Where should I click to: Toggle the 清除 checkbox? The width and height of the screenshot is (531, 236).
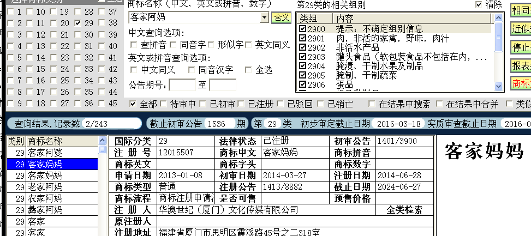[x=479, y=4]
